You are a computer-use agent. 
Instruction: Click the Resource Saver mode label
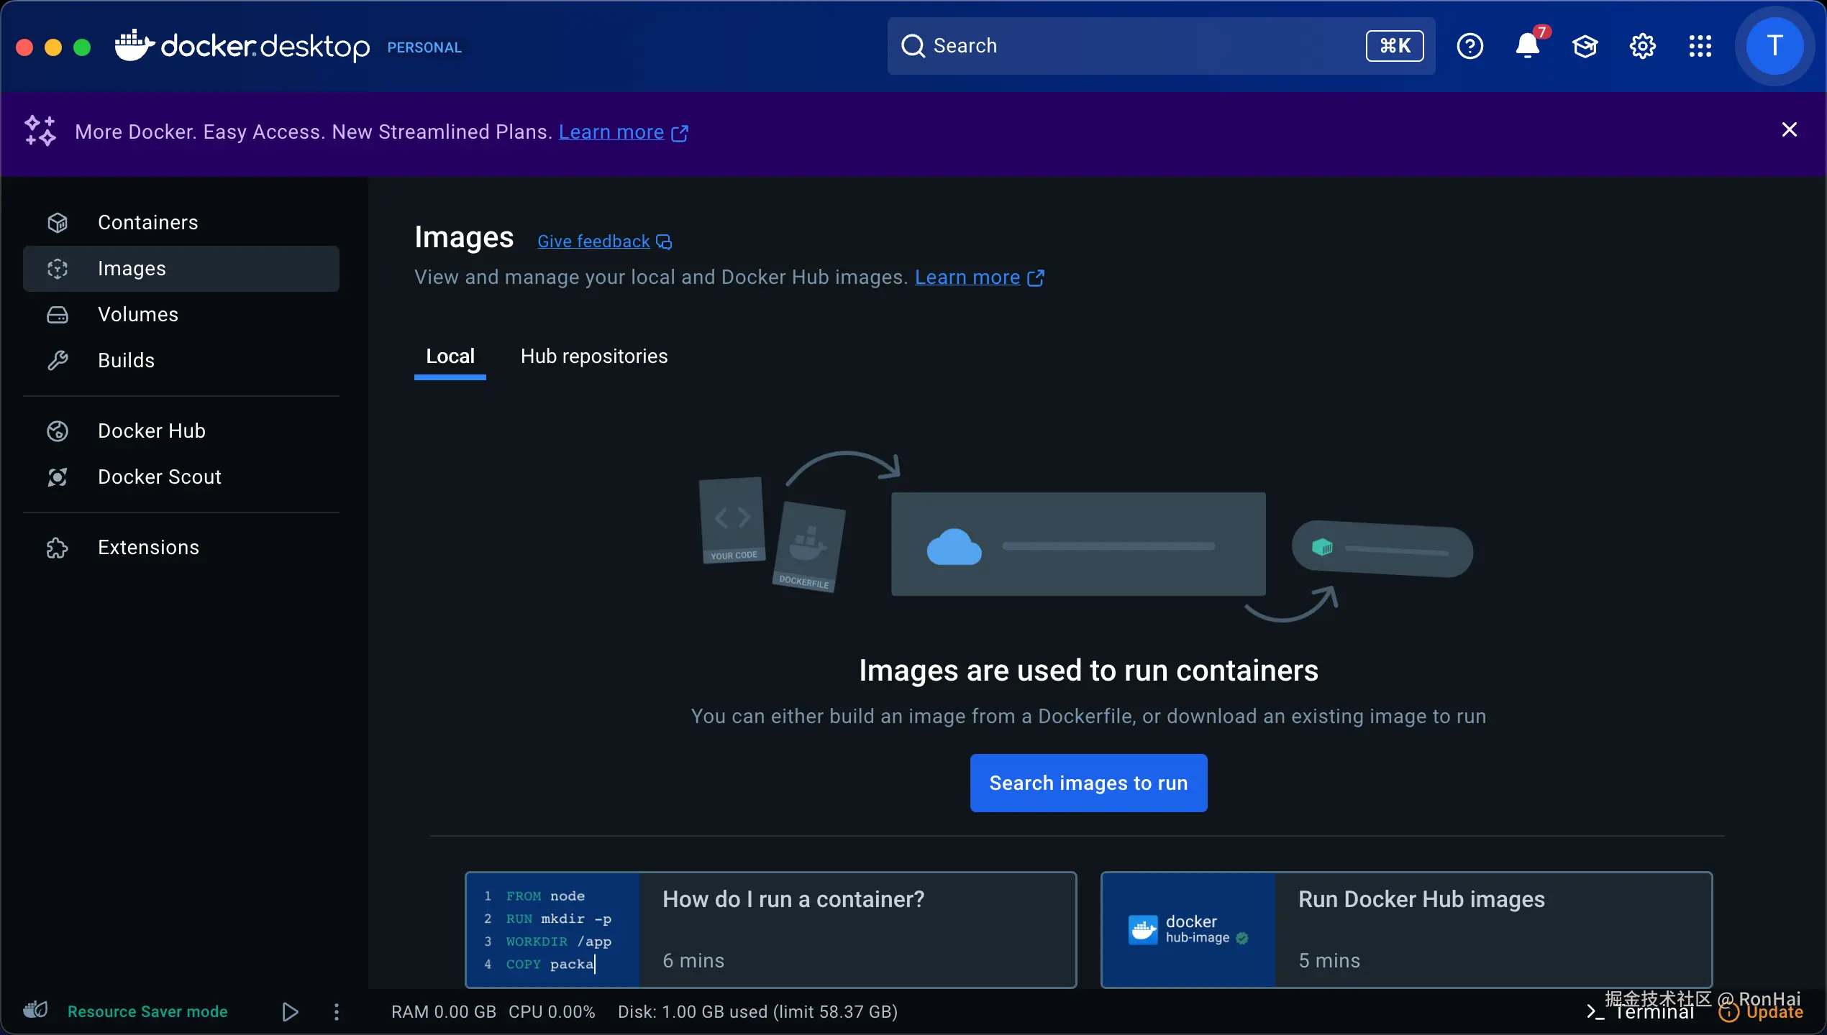tap(147, 1012)
